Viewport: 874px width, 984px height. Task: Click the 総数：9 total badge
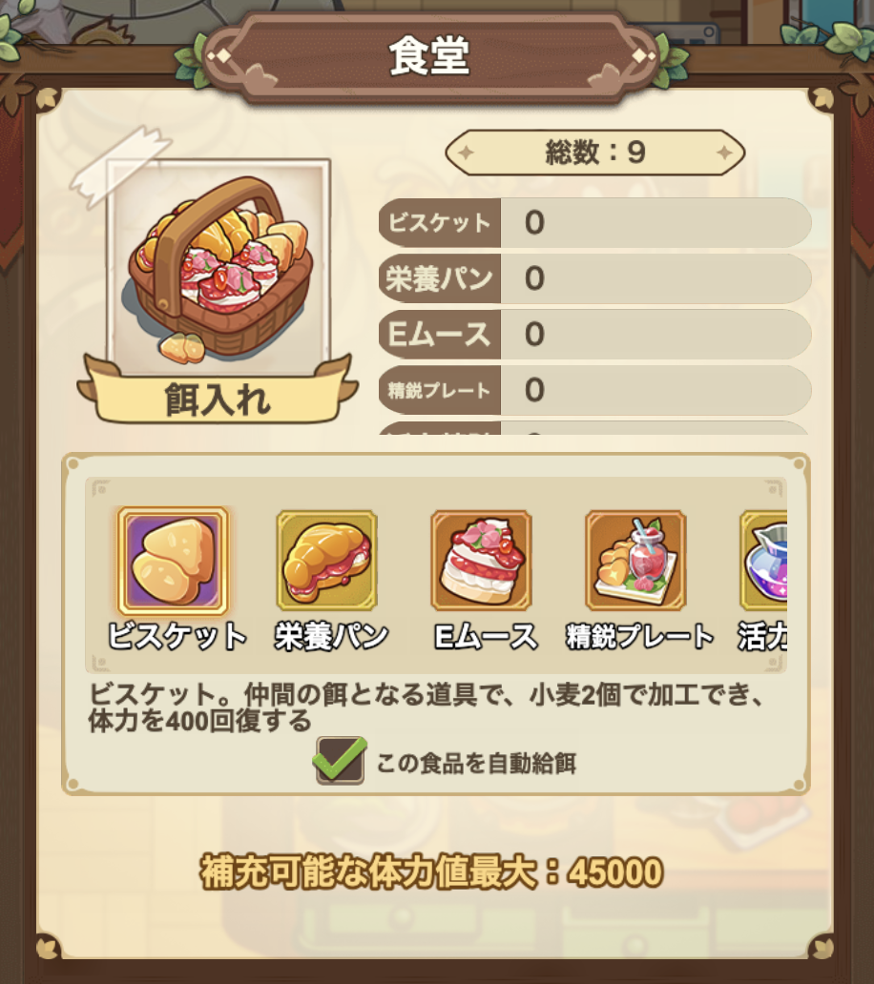pos(594,153)
